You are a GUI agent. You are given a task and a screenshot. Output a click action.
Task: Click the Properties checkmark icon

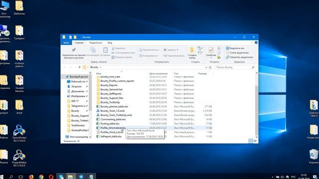[211, 50]
